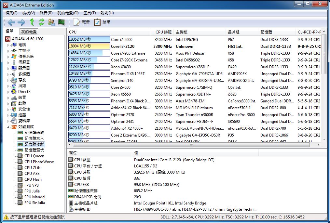Screen dimensions: 330x223
Task: Open the green graph monitor icon
Action: [x=62, y=22]
